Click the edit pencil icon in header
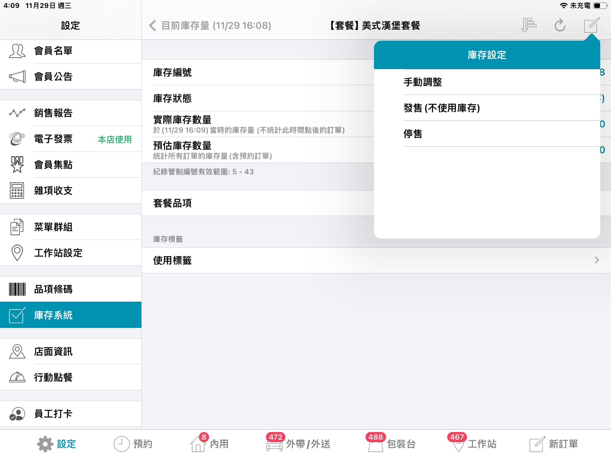 click(591, 25)
